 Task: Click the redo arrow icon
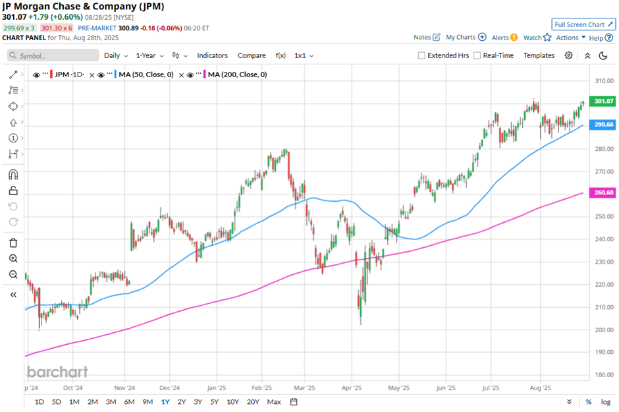13,222
